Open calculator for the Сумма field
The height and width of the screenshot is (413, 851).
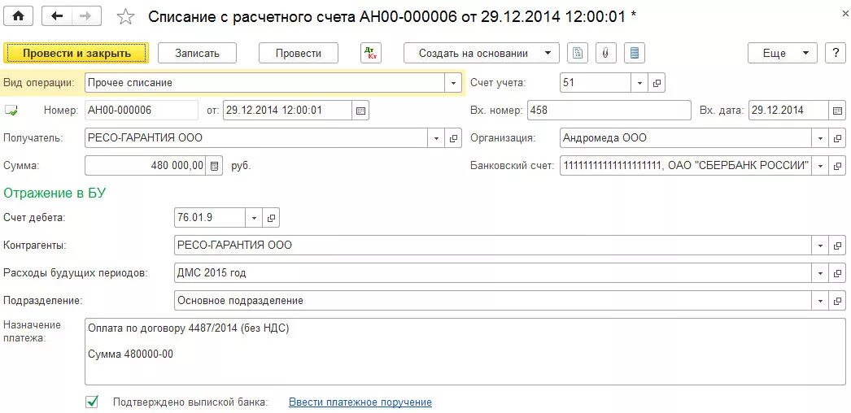[x=215, y=165]
